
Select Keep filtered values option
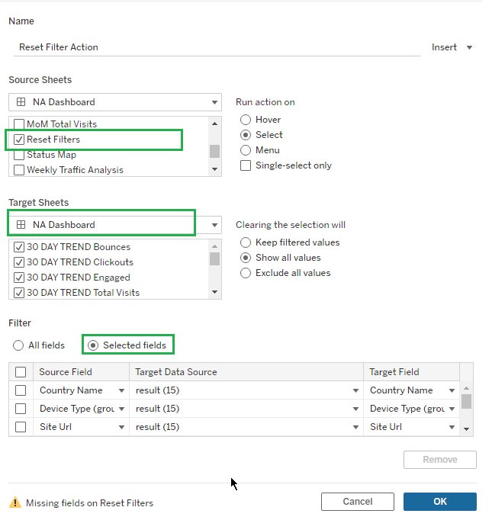[246, 242]
